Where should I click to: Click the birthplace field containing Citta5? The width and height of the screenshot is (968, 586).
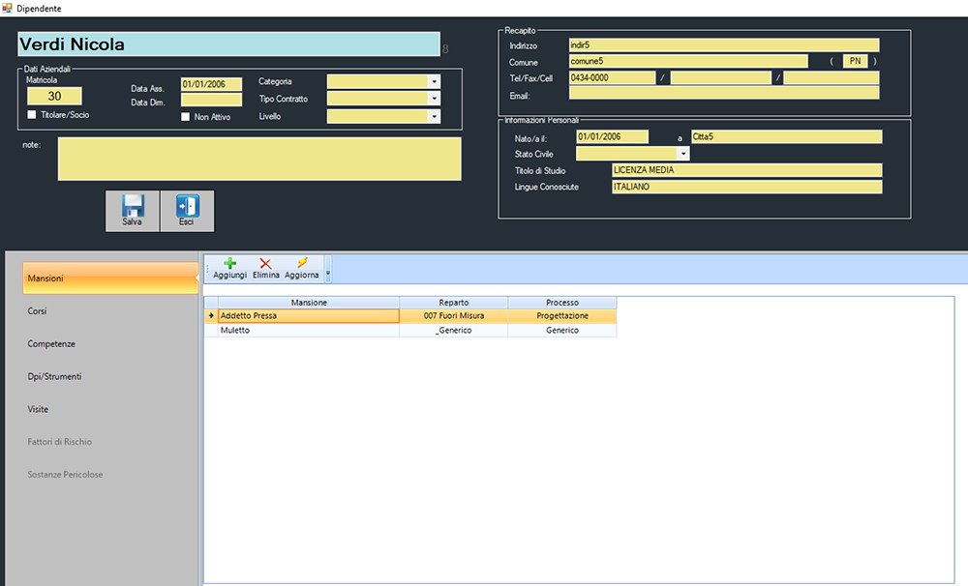pyautogui.click(x=786, y=137)
